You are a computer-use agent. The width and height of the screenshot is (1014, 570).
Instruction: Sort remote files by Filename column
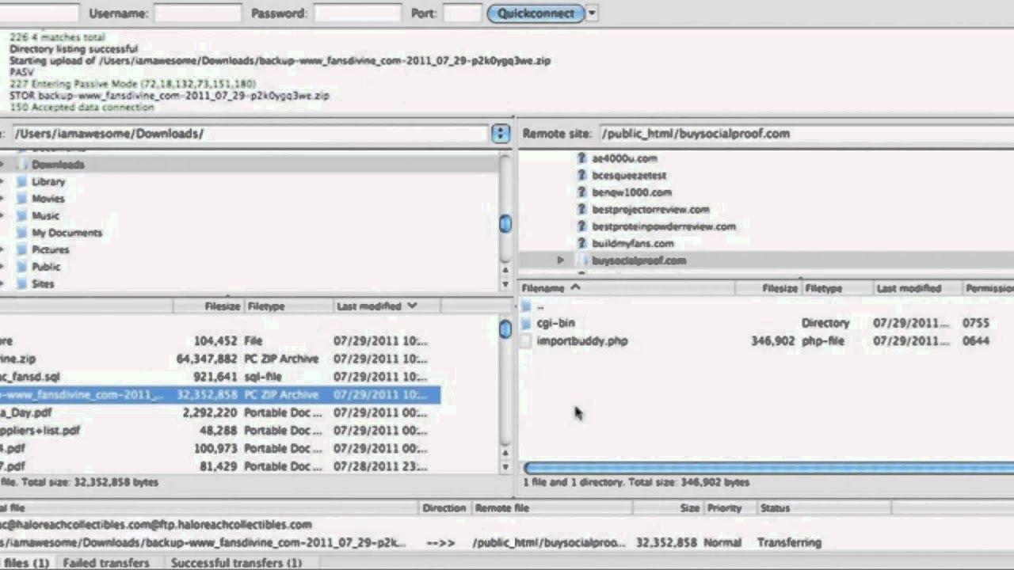[626, 288]
